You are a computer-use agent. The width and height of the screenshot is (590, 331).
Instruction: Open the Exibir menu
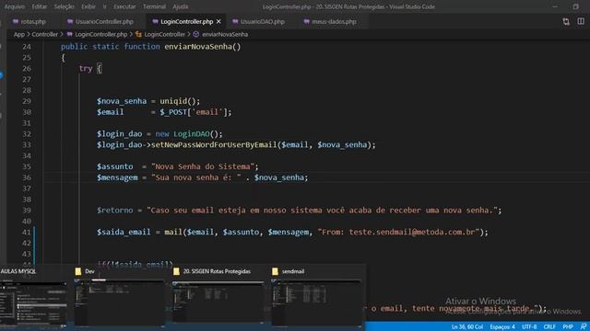[88, 6]
